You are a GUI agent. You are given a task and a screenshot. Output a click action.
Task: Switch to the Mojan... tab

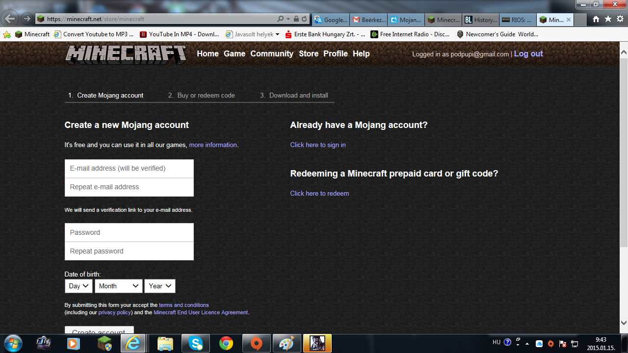406,20
